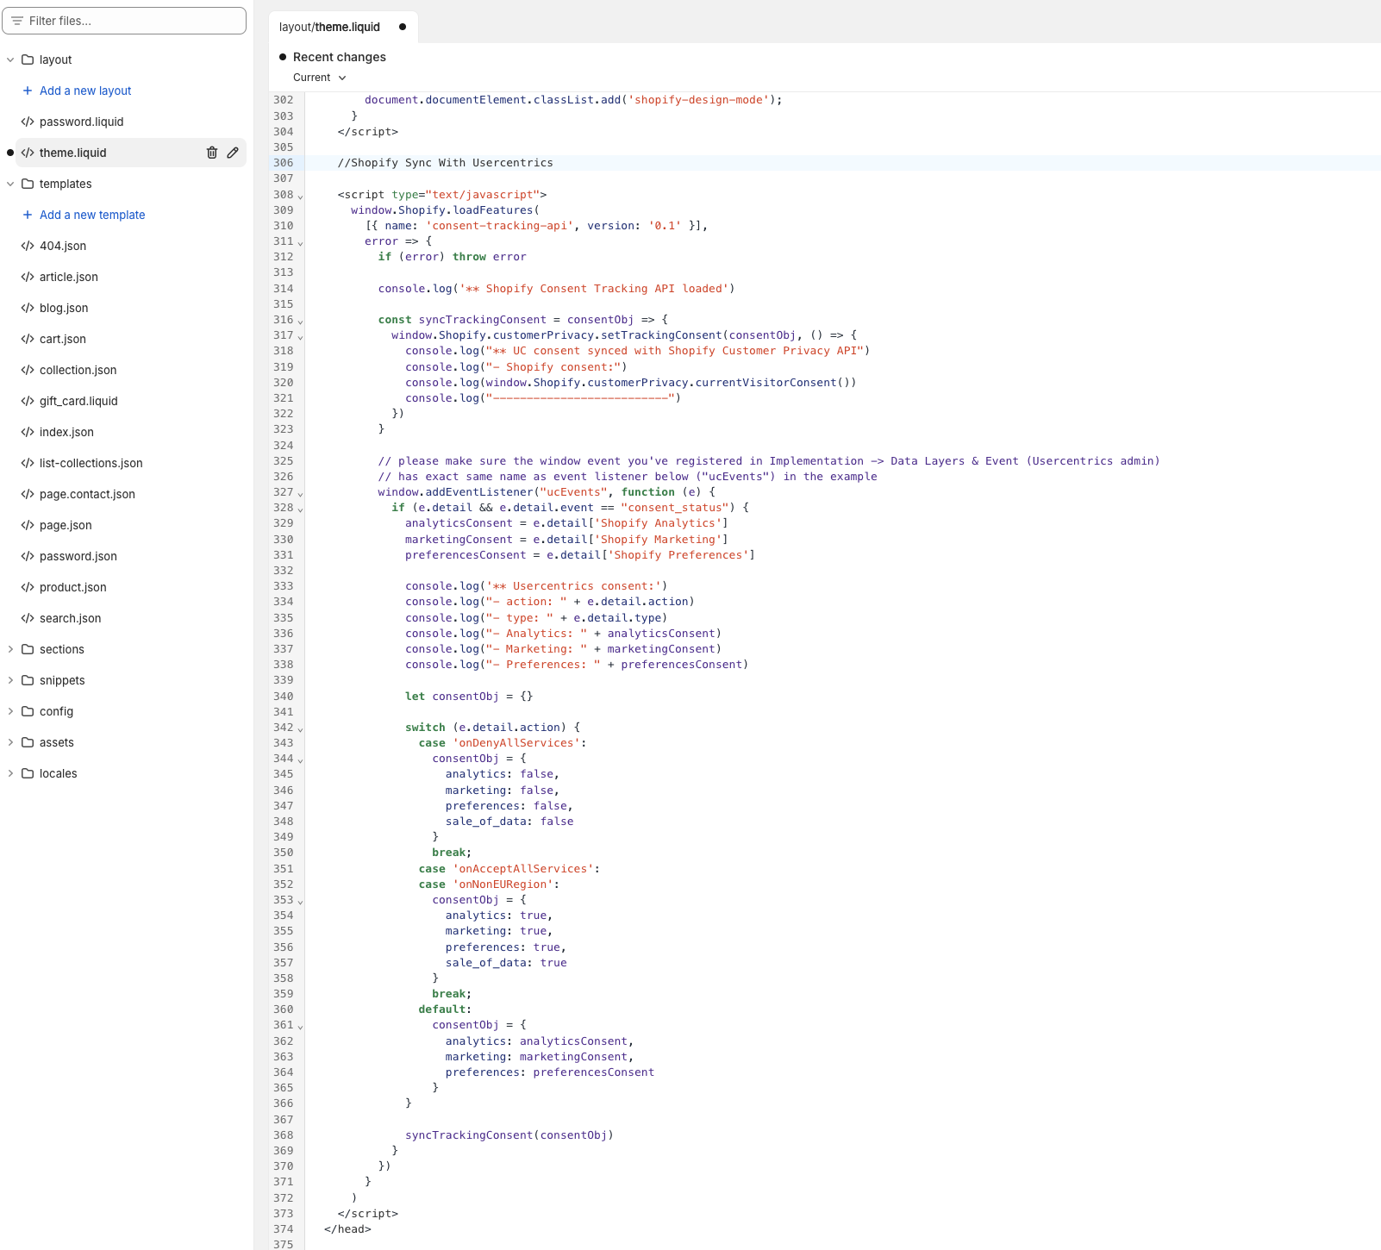Click Add a new layout link
This screenshot has width=1381, height=1250.
[85, 91]
